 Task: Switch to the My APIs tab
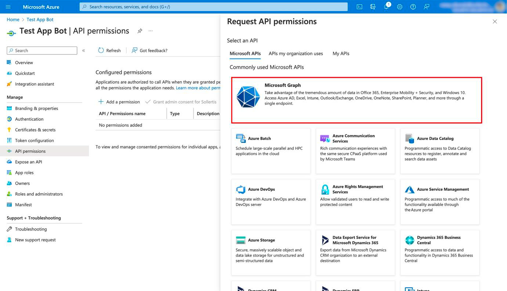point(341,54)
